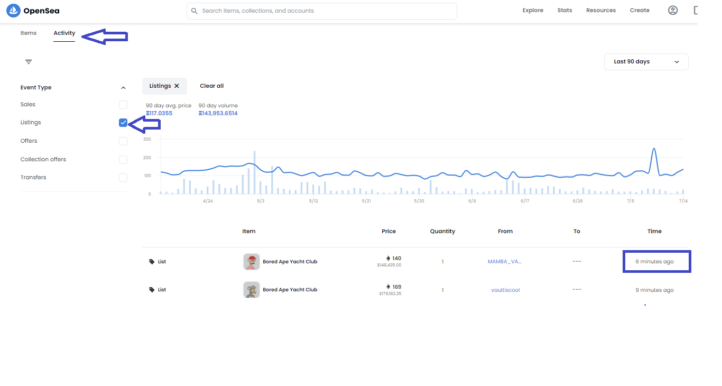Viewport: 722px width, 386px height.
Task: Enable the Transfers event checkbox
Action: [123, 178]
